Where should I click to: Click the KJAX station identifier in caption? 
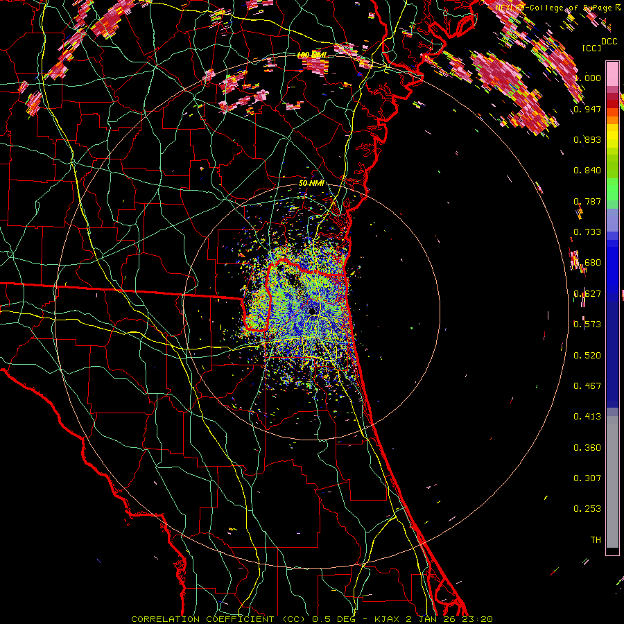point(388,619)
